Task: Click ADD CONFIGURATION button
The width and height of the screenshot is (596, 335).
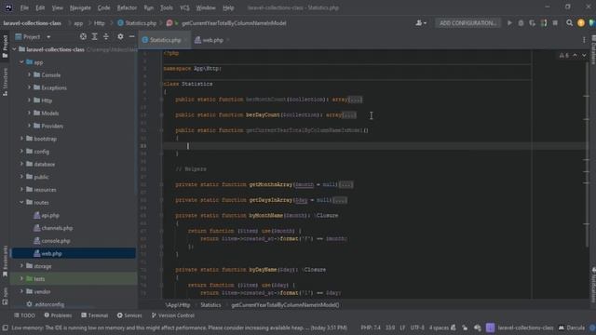Action: [467, 23]
